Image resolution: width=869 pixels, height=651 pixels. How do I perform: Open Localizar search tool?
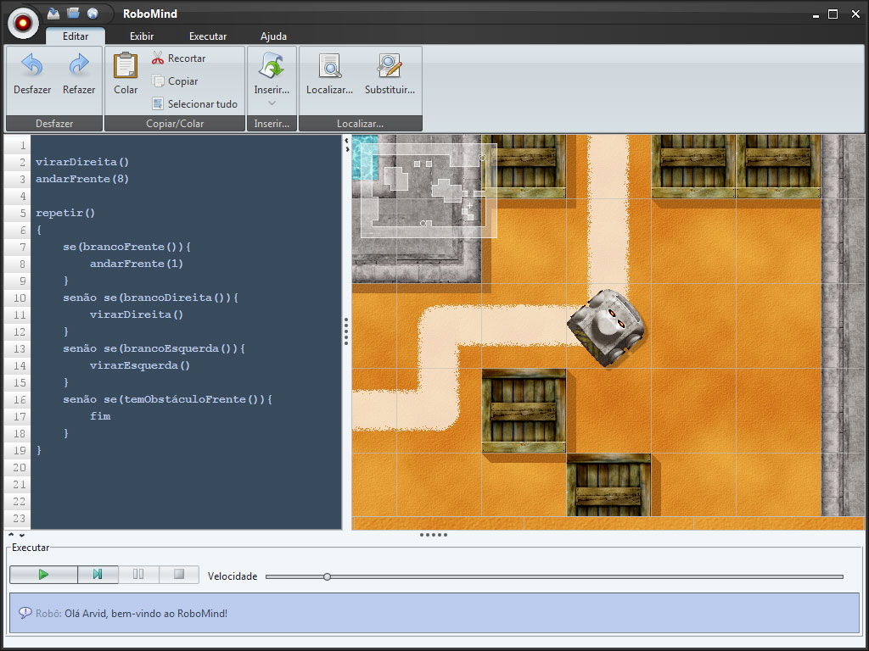329,66
